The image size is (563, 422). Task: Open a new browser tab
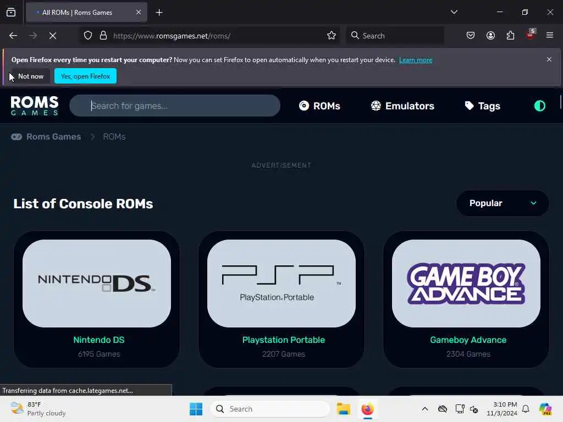tap(159, 13)
